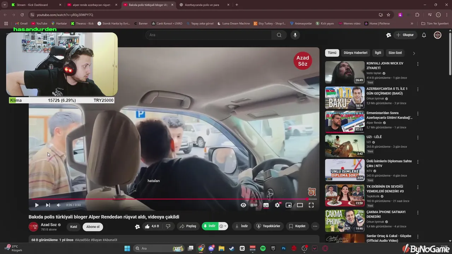Mute the video volume
Screen dimensions: 452x254
click(59, 205)
